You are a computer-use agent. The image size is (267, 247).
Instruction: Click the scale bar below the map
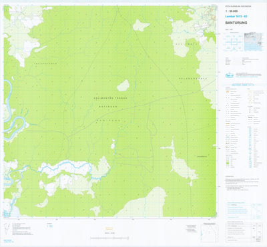(109, 238)
